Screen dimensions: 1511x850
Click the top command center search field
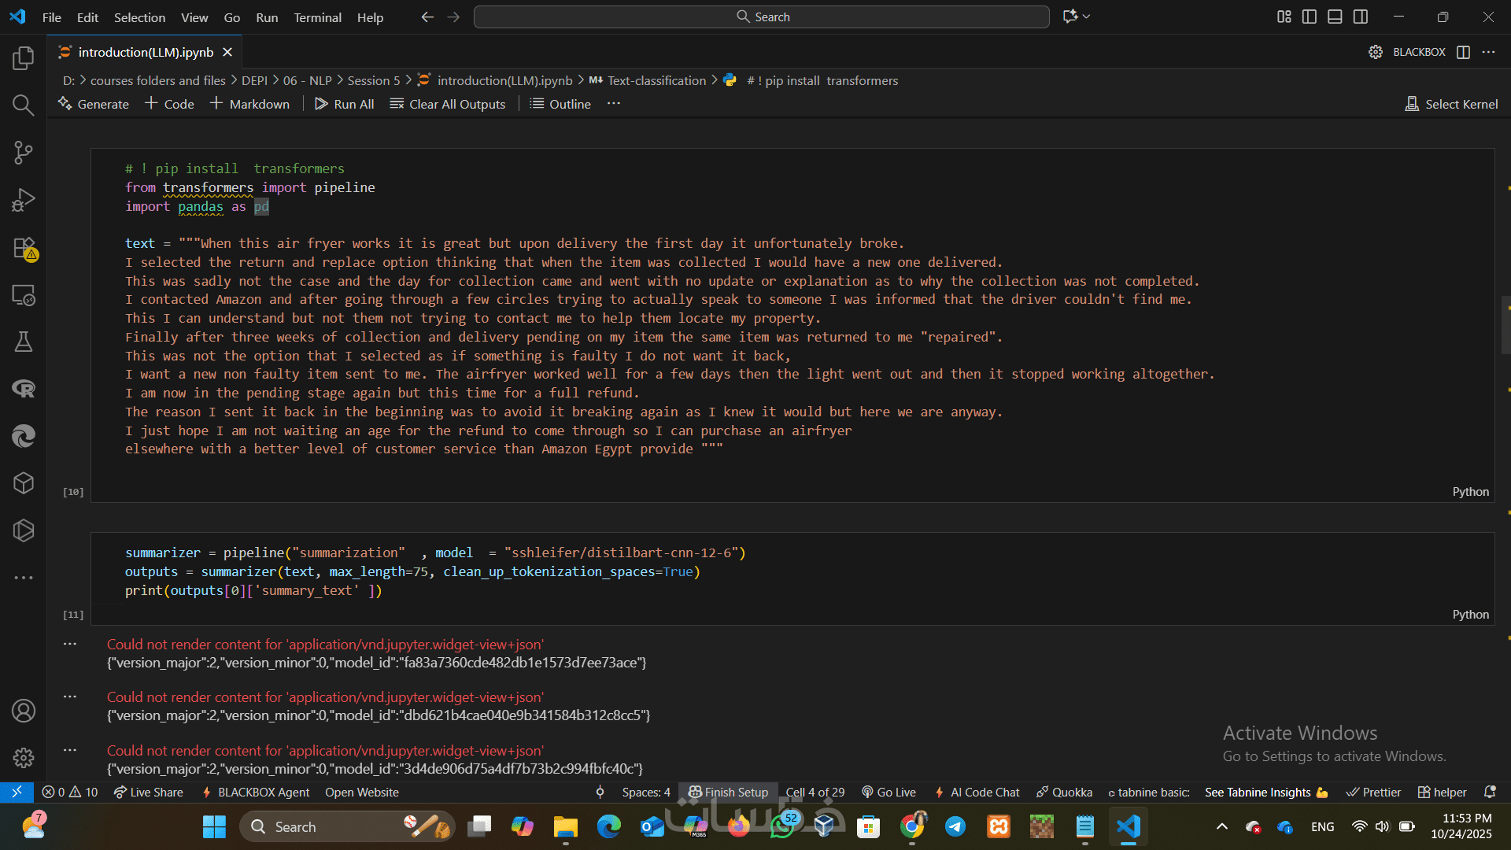tap(761, 17)
